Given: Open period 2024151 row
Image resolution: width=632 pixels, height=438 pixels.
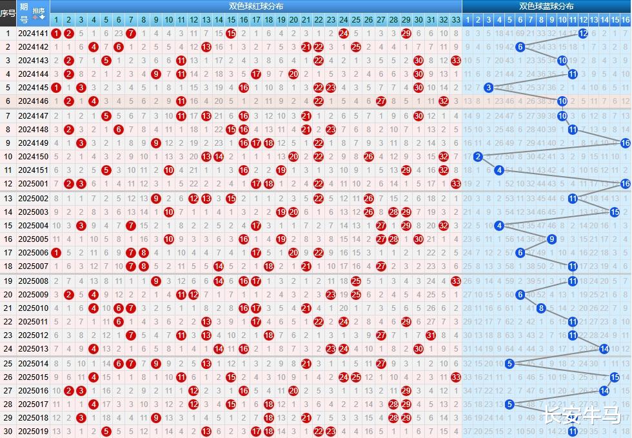Looking at the screenshot, I should [315, 170].
